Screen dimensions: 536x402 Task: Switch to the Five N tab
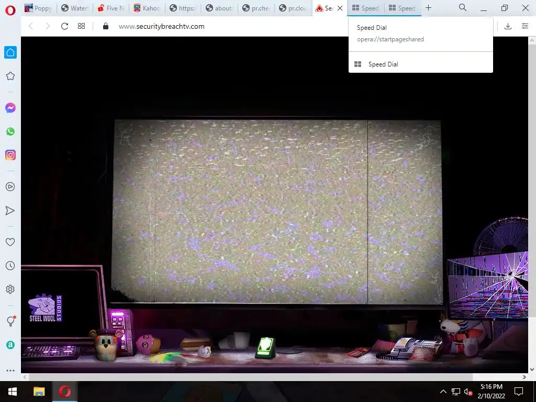[111, 8]
